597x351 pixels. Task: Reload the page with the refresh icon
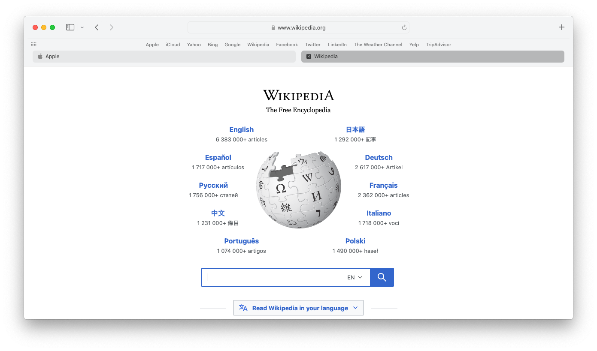404,27
